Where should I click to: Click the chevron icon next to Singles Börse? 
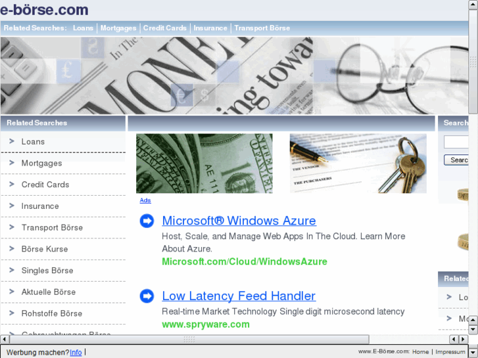pyautogui.click(x=12, y=270)
